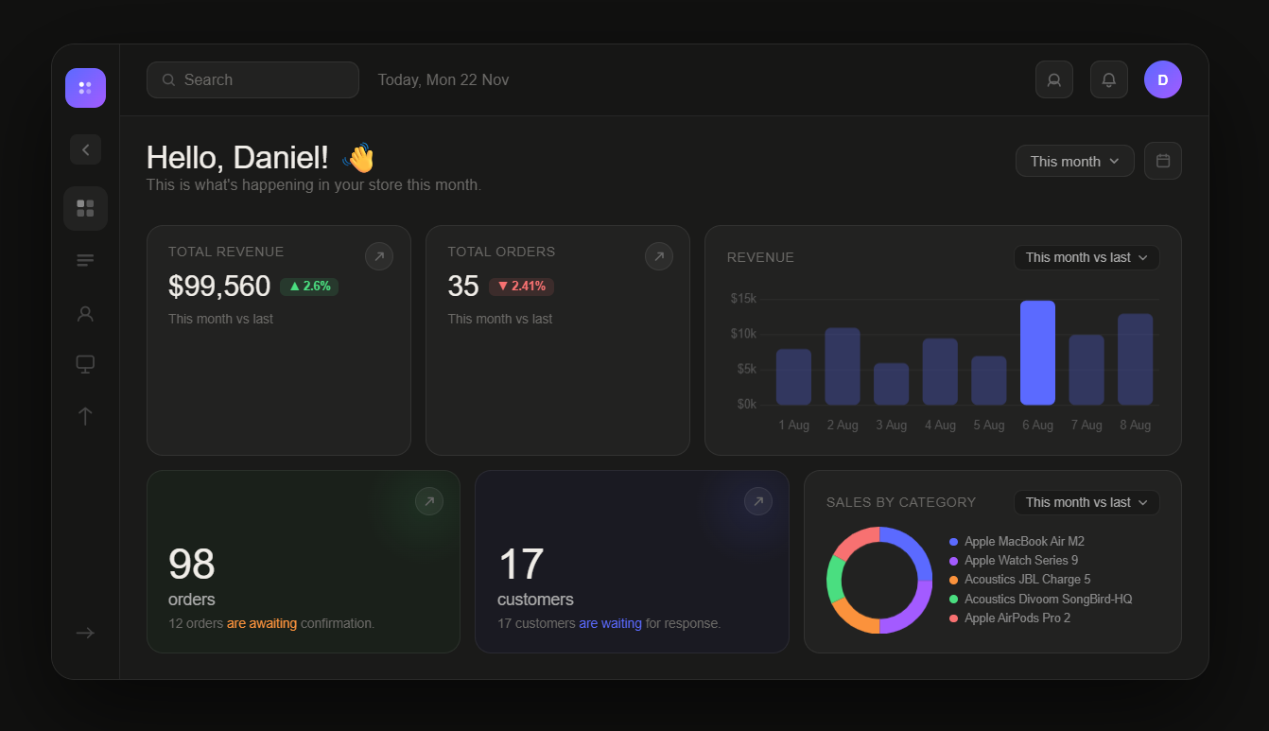Click the purple app logo icon
The height and width of the screenshot is (731, 1269).
85,88
